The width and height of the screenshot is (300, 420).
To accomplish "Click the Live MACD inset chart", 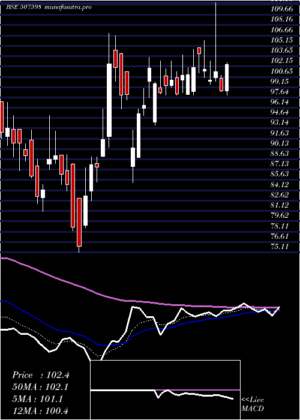I will pyautogui.click(x=165, y=390).
